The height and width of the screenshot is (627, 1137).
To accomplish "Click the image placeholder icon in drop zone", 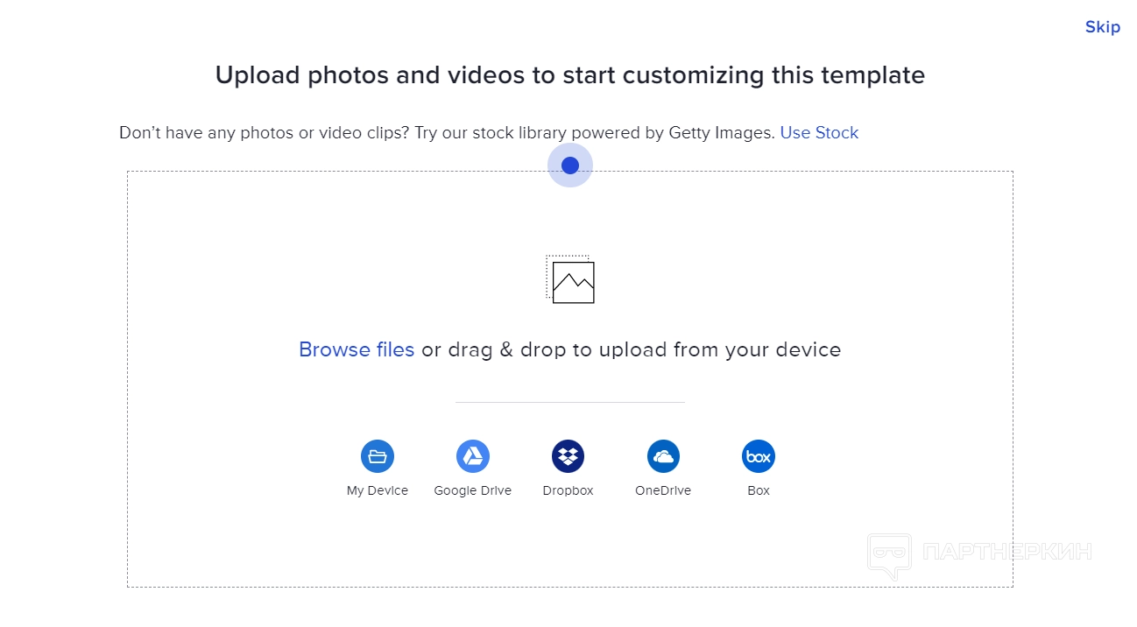I will click(570, 280).
